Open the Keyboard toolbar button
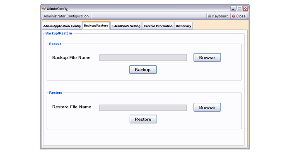 click(218, 16)
